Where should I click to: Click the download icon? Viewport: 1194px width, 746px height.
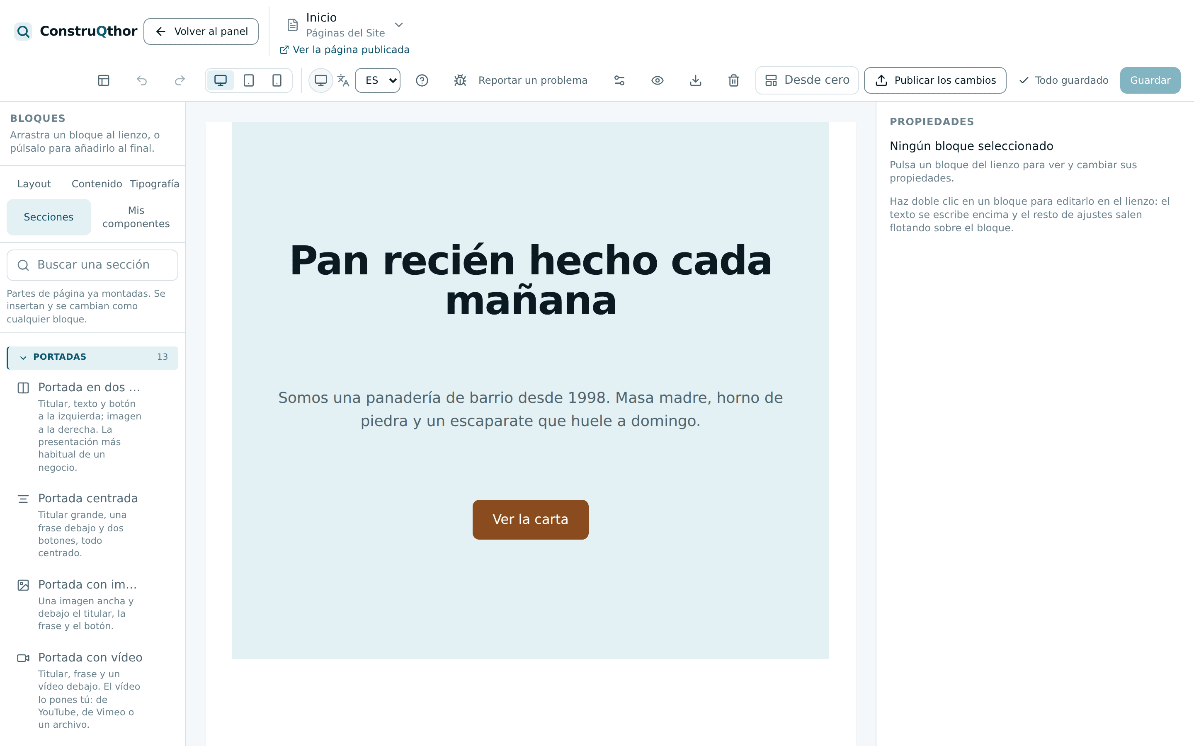pyautogui.click(x=696, y=80)
